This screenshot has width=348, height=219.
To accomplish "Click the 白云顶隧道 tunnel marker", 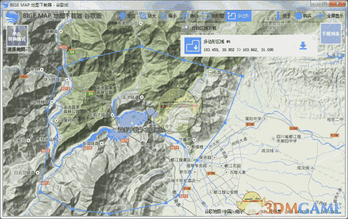I will (x=38, y=173).
